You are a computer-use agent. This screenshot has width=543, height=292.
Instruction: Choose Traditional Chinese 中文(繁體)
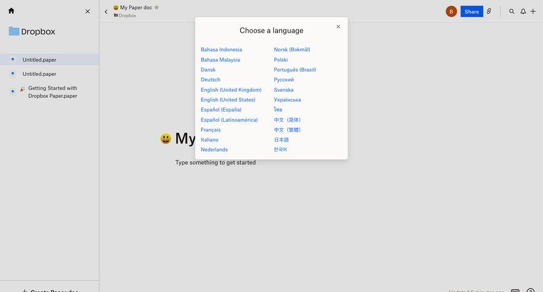287,130
